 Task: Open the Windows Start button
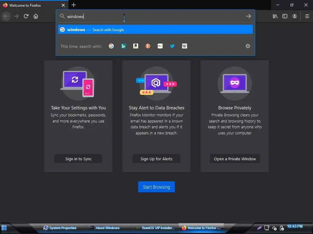[4, 228]
